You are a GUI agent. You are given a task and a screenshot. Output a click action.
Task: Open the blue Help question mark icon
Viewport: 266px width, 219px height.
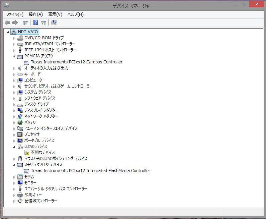[35, 22]
